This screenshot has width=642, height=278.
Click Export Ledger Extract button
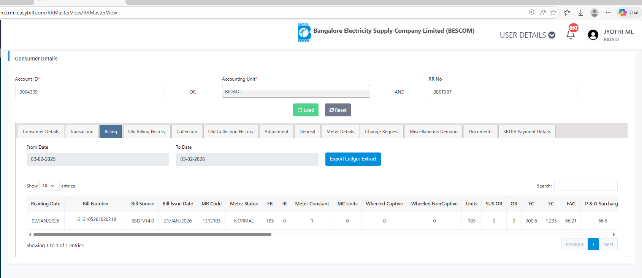353,159
